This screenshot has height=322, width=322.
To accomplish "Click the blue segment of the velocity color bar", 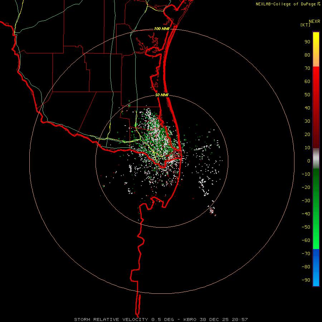I will (x=316, y=267).
